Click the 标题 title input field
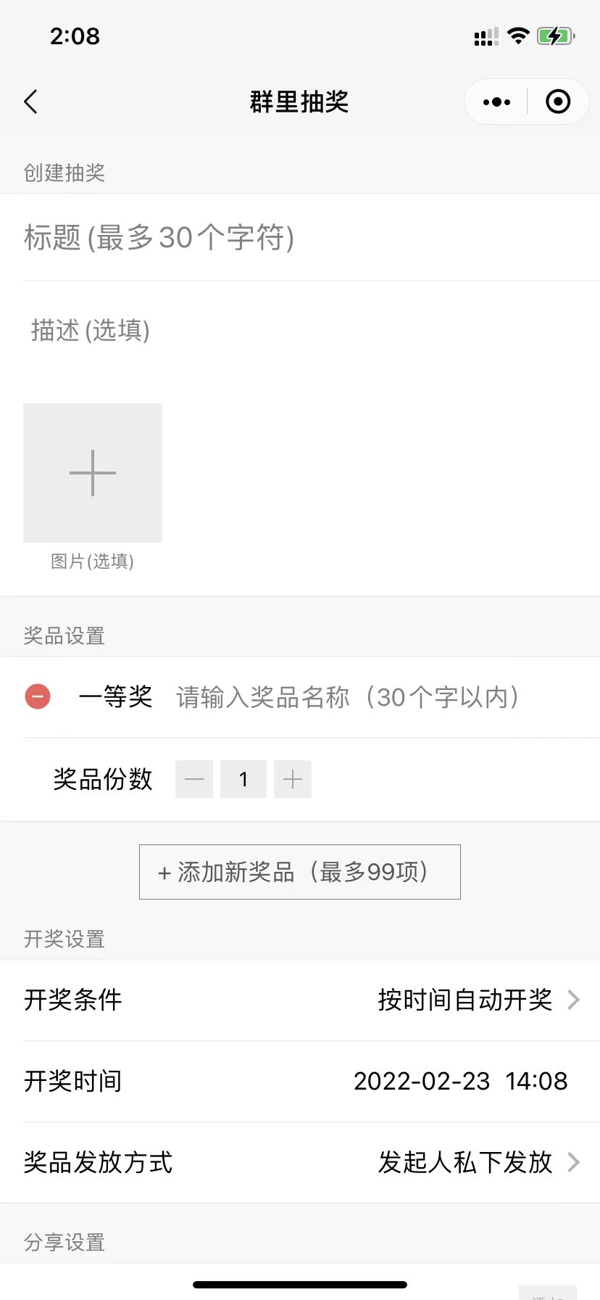 pyautogui.click(x=312, y=237)
